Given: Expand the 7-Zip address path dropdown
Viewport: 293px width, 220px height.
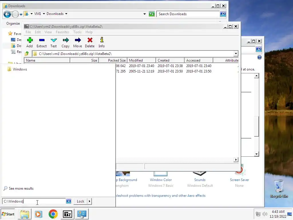Looking at the screenshot, I should [x=236, y=54].
